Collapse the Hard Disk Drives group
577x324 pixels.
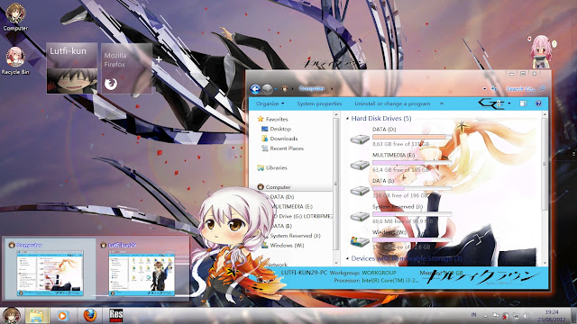(347, 119)
